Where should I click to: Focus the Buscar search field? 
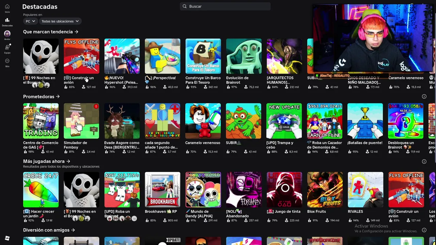(x=225, y=6)
